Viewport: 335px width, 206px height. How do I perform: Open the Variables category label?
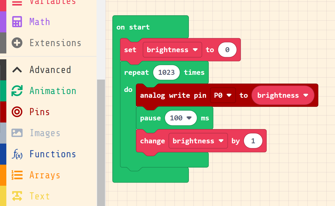pyautogui.click(x=52, y=2)
